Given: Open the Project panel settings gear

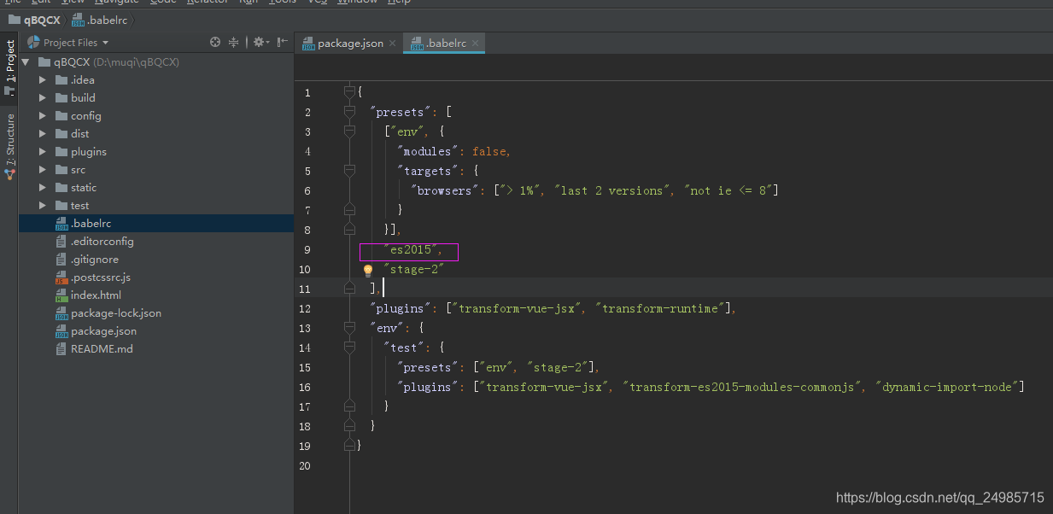Looking at the screenshot, I should click(x=259, y=42).
